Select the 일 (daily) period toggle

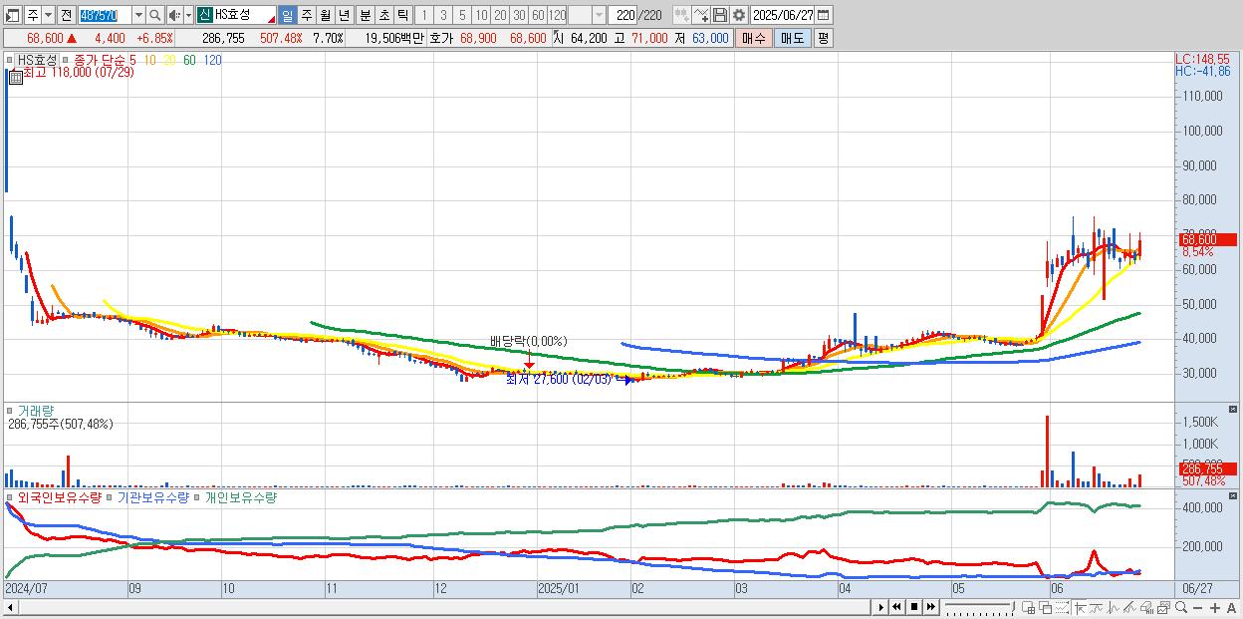coord(287,15)
